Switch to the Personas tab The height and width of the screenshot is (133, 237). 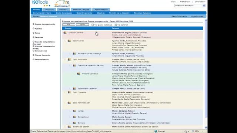(x=63, y=10)
